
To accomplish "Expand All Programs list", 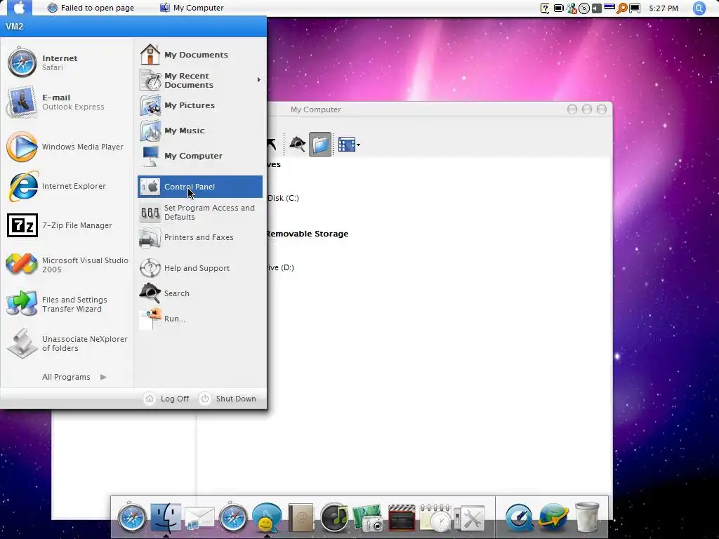I will coord(74,377).
